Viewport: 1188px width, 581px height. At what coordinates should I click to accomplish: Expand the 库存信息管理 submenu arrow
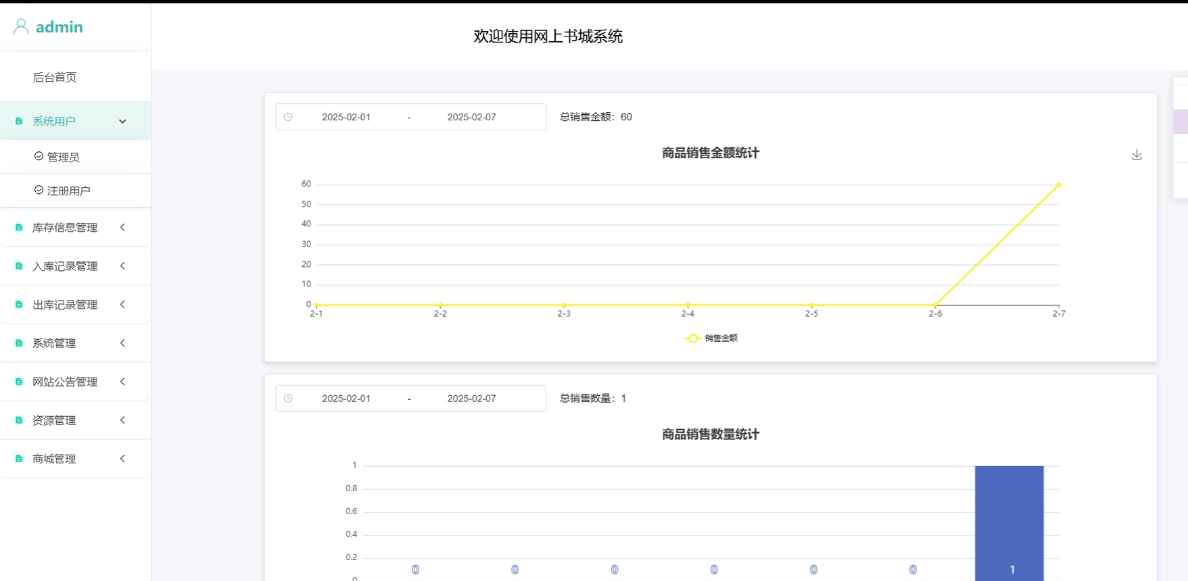[122, 228]
